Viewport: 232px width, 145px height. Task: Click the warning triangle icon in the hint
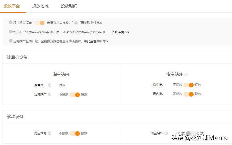pyautogui.click(x=76, y=22)
